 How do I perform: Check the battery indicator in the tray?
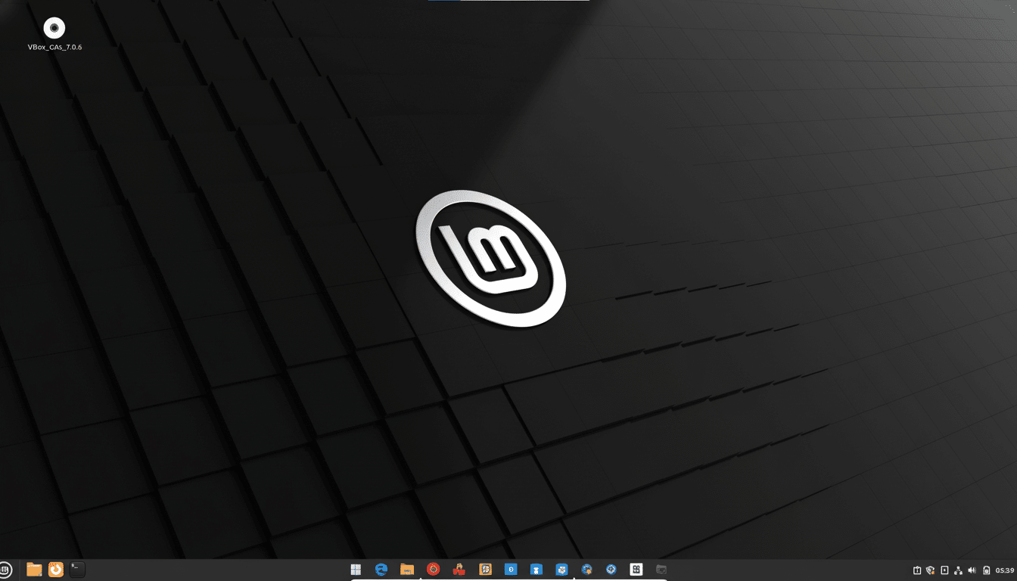(985, 570)
